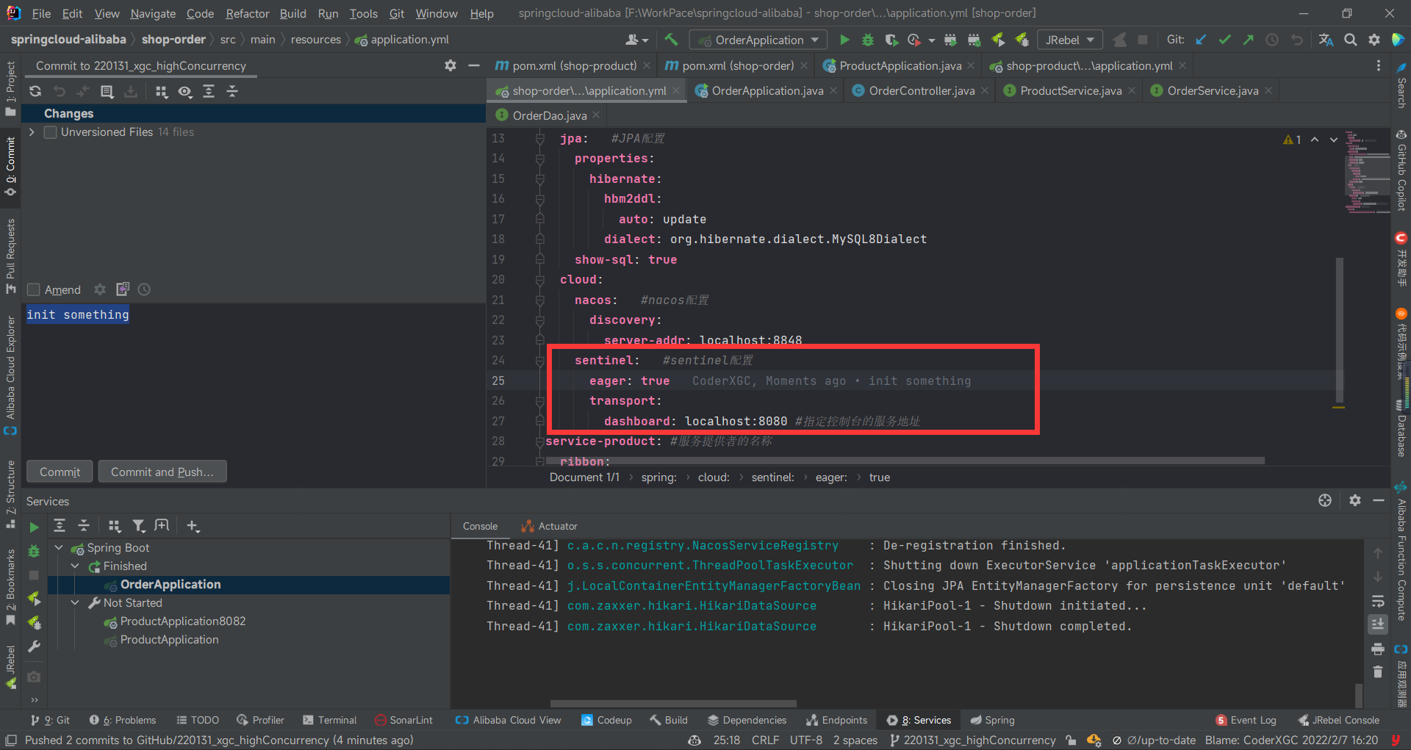The image size is (1411, 750).
Task: Click the commit message history clock icon
Action: click(x=144, y=289)
